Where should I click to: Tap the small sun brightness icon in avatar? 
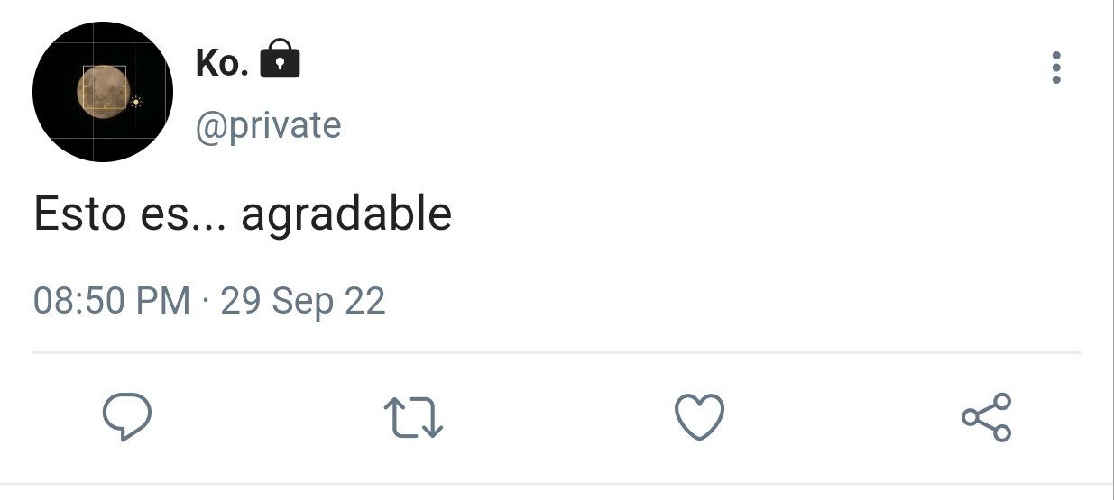(x=136, y=102)
